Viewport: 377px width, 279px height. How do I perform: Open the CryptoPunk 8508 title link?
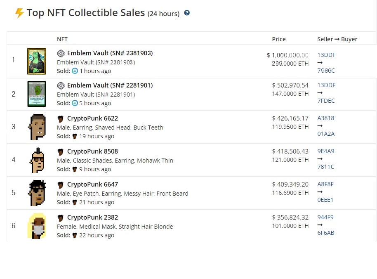click(92, 151)
